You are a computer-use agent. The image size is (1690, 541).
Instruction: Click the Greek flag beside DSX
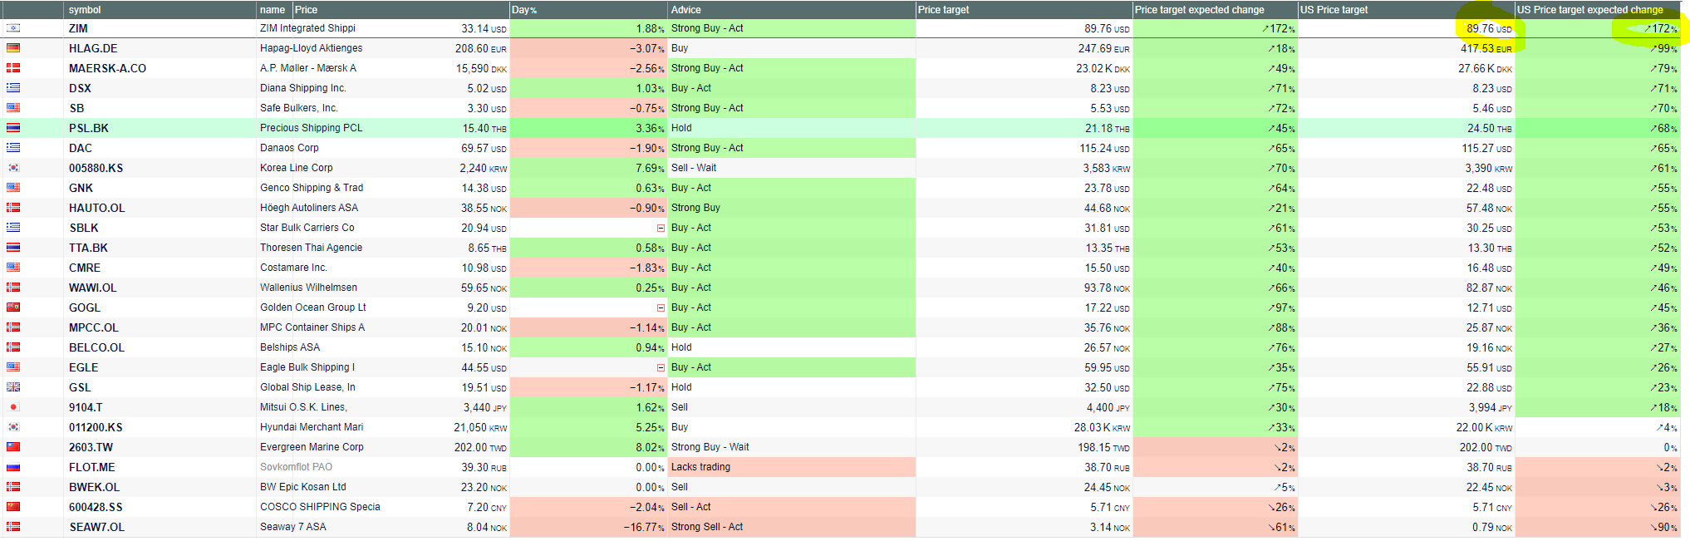[x=12, y=88]
